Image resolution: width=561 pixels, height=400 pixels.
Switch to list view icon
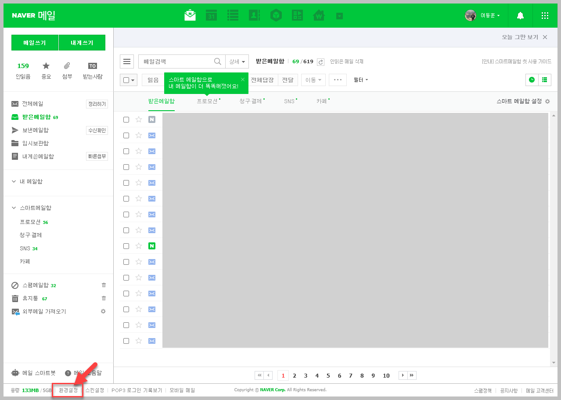pos(545,79)
